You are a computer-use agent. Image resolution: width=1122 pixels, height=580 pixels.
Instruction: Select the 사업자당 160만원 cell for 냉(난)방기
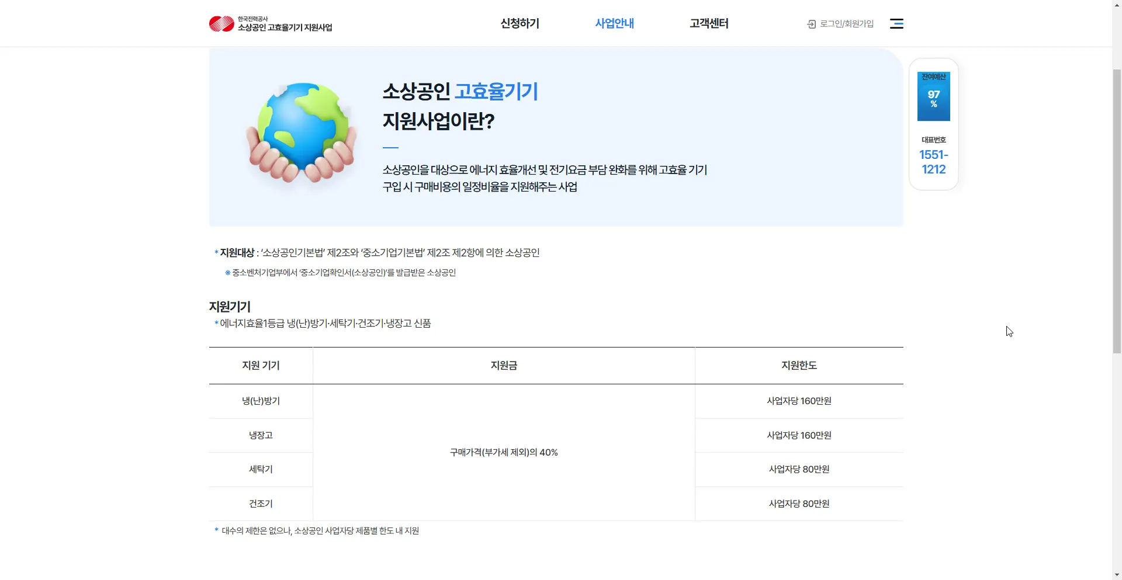798,401
